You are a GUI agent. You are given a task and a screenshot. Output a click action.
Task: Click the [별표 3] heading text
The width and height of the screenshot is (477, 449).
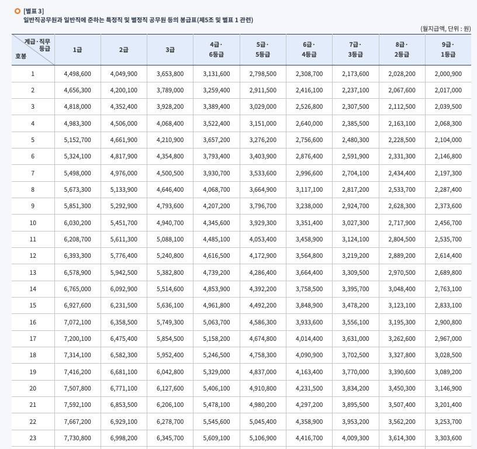point(33,10)
